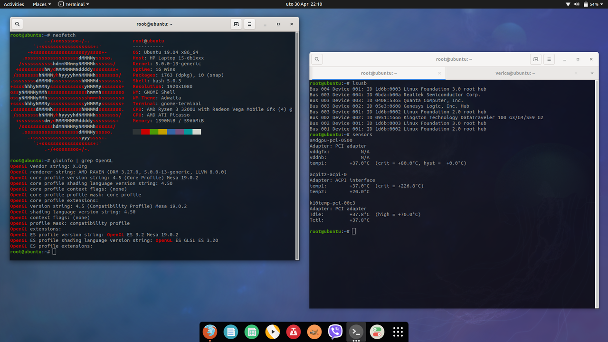Viewport: 608px width, 342px height.
Task: Open the text editor from the dock
Action: point(231,332)
